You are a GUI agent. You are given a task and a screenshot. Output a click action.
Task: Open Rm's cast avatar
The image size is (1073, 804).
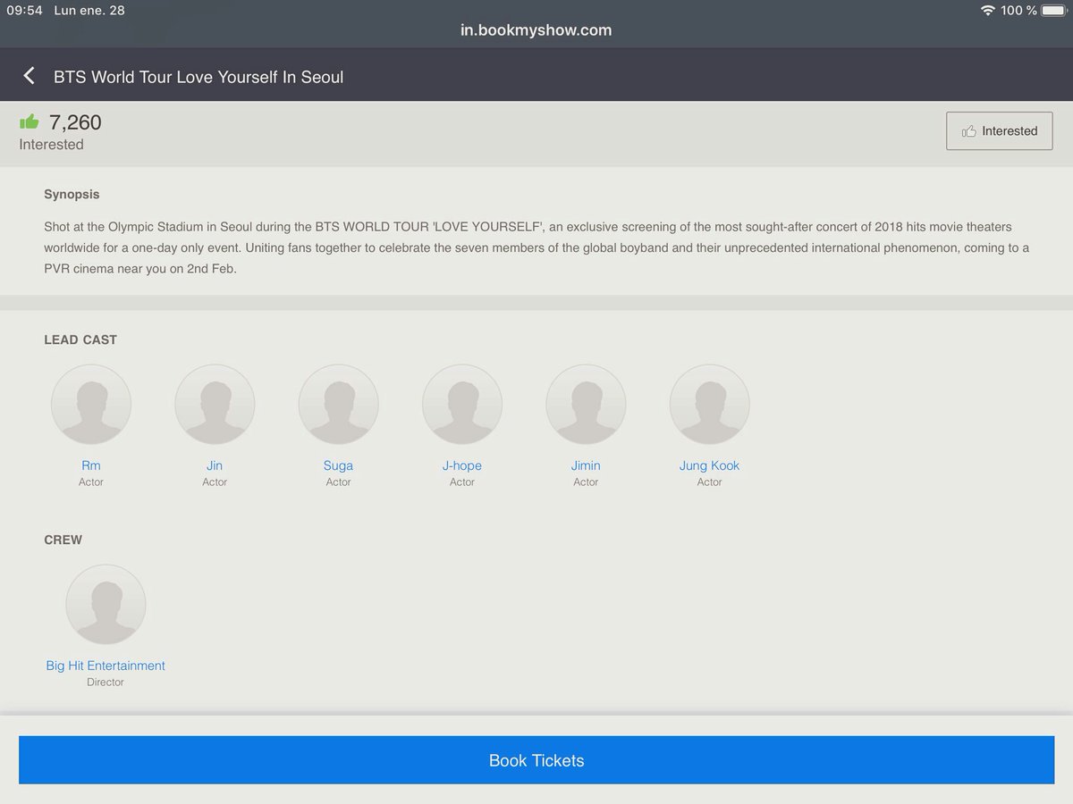click(91, 405)
